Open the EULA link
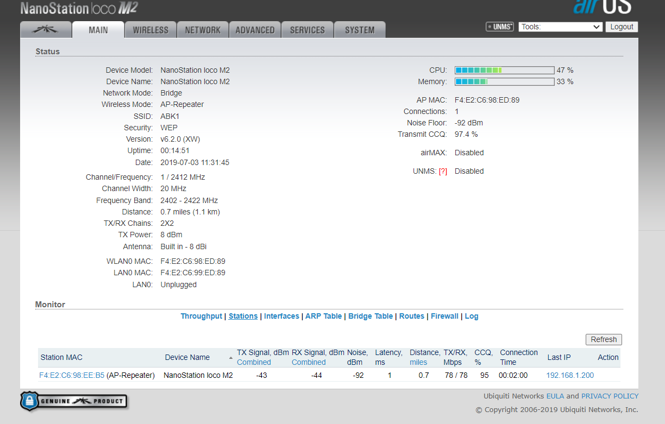665x424 pixels. [x=555, y=396]
